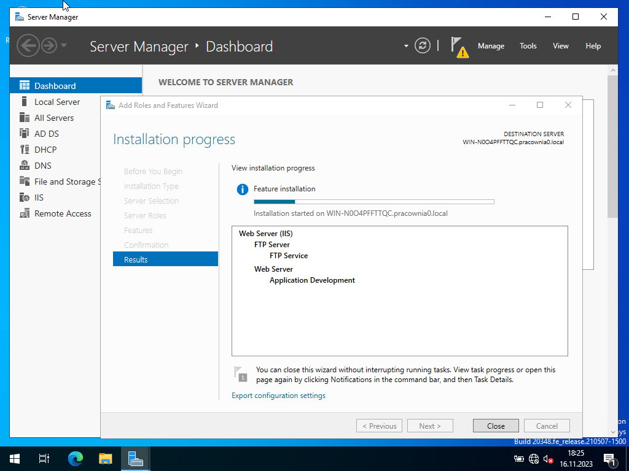This screenshot has height=471, width=629.
Task: Click the muted volume tray icon
Action: pyautogui.click(x=548, y=459)
